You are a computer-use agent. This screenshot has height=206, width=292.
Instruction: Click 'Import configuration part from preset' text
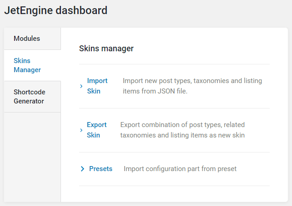[x=180, y=169]
